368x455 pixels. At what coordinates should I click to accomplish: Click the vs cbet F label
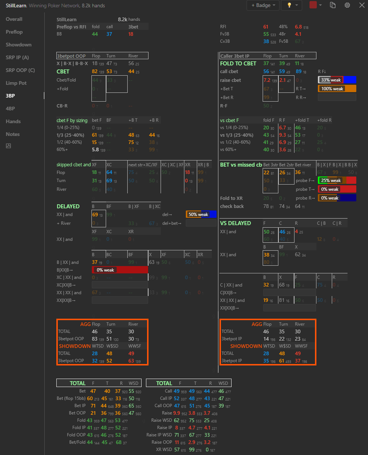coord(229,120)
